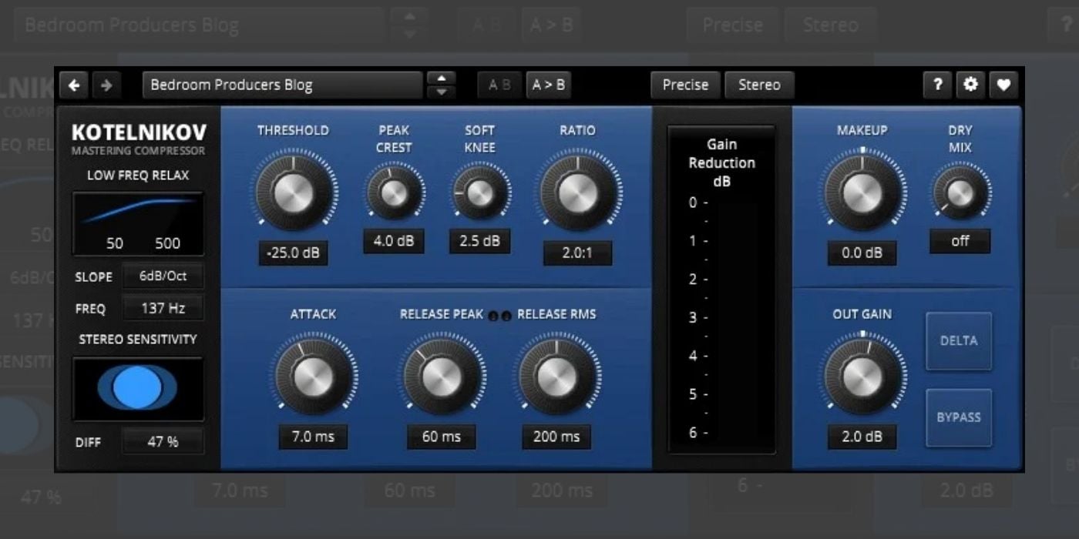Click the LOW FREQ RELAX label
Viewport: 1079px width, 539px height.
pos(138,176)
